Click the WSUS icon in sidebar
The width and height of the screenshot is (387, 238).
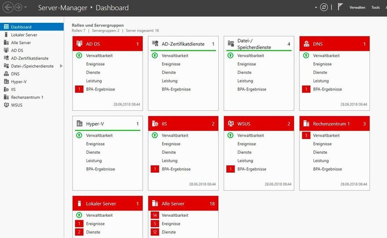pyautogui.click(x=6, y=105)
